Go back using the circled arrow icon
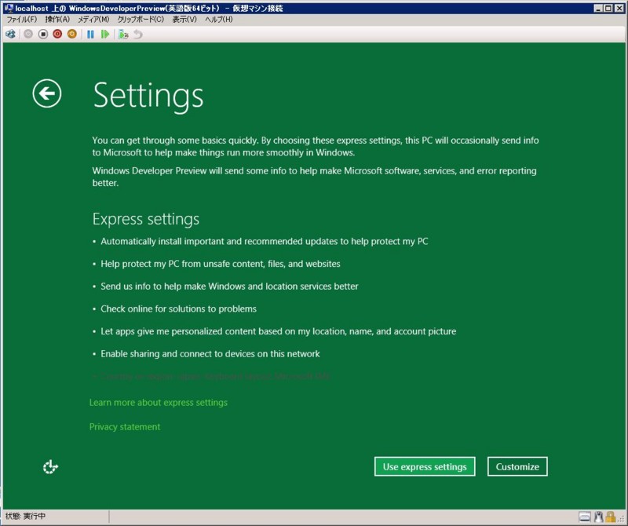 pyautogui.click(x=47, y=93)
